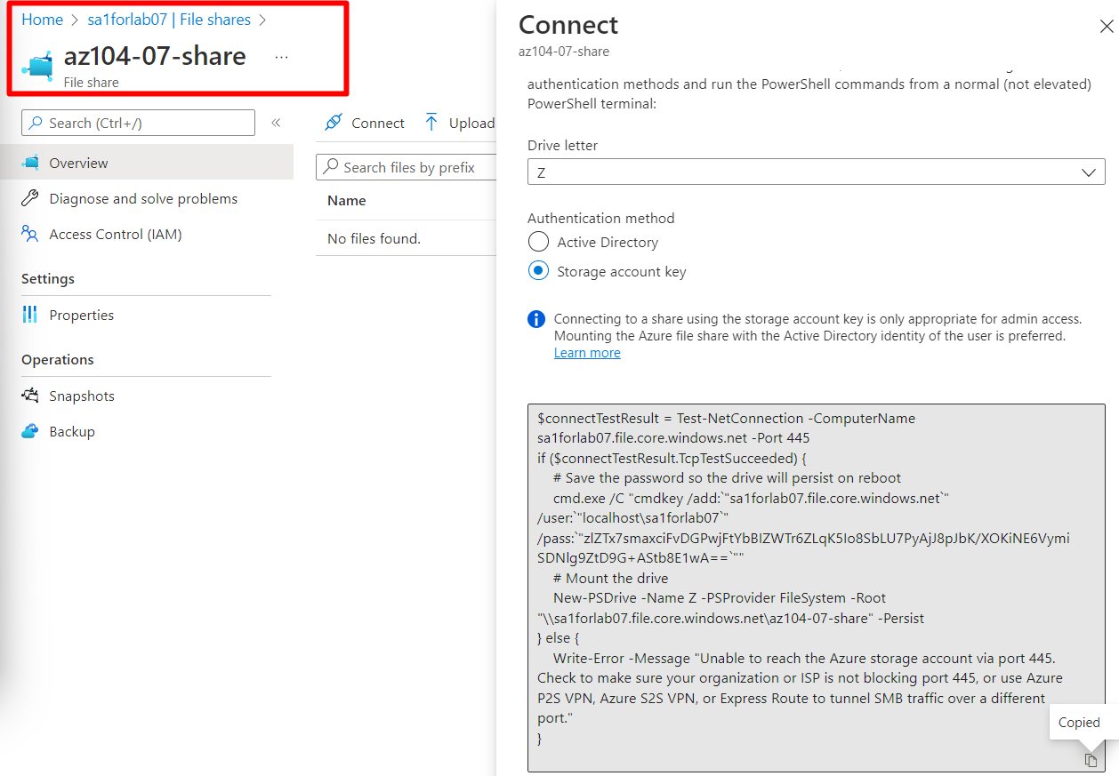Click the Upload toolbar button label
The width and height of the screenshot is (1119, 776).
click(471, 124)
